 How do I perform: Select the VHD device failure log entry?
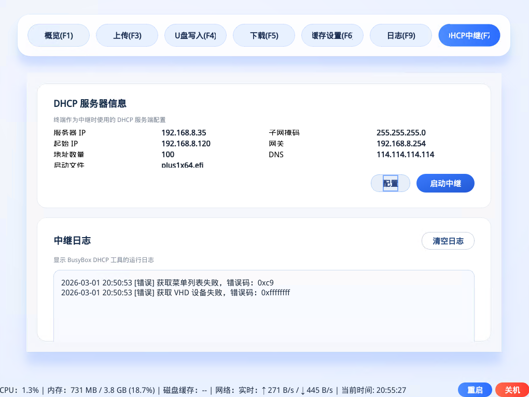click(175, 293)
